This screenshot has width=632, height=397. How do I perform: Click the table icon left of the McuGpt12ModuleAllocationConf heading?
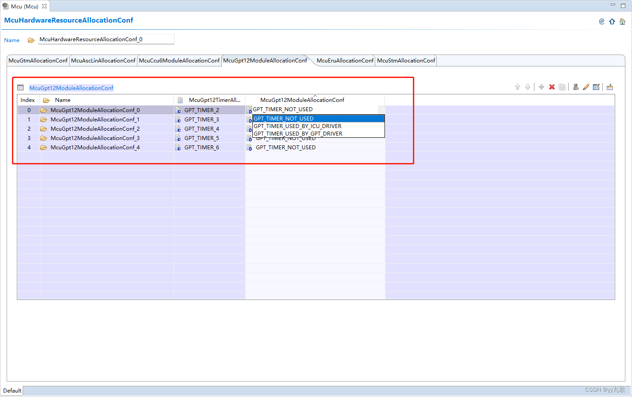20,88
